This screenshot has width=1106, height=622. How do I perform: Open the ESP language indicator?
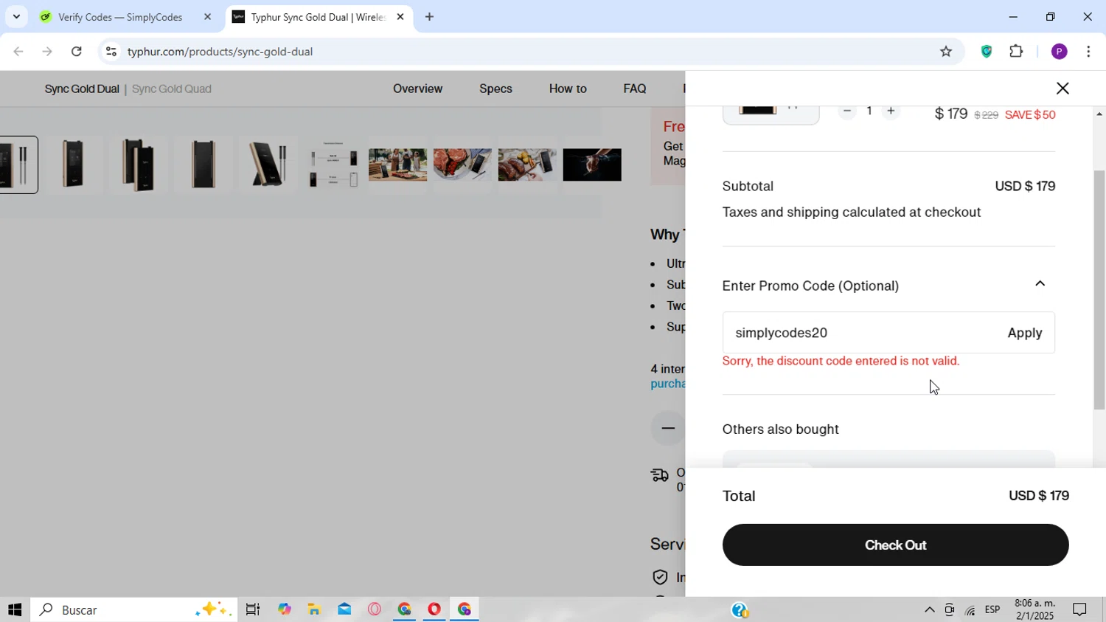click(x=992, y=609)
